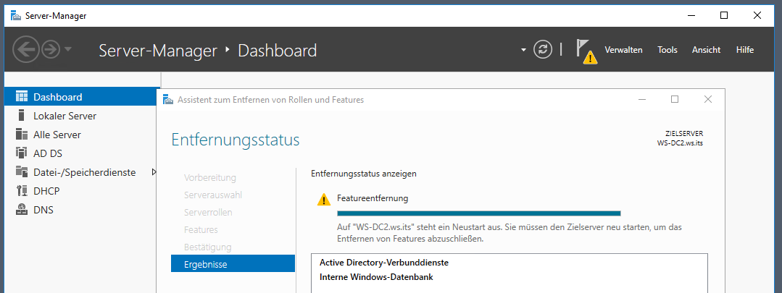
Task: Select Active Directory-Verbunddienste result entry
Action: [x=384, y=262]
